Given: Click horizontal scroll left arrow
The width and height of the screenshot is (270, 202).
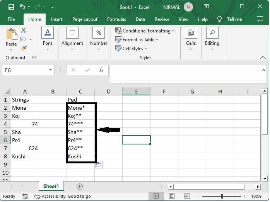Looking at the screenshot, I should [x=171, y=187].
